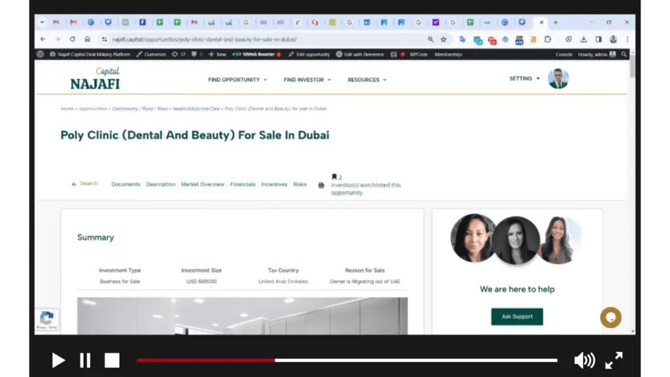Click the reCAPTCHA badge
Viewport: 670px width, 377px height.
click(46, 319)
